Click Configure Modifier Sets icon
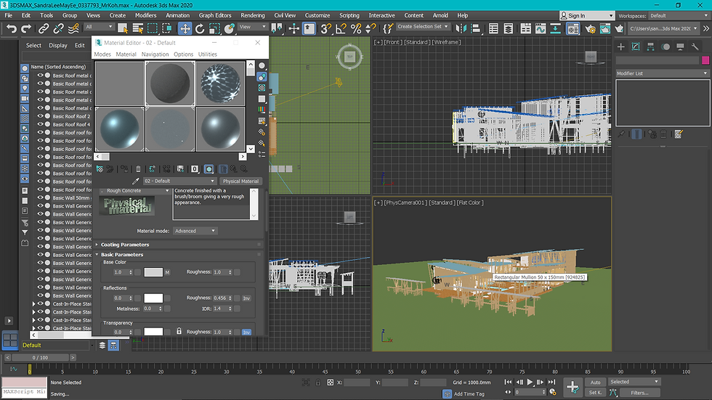712x400 pixels. [x=679, y=134]
